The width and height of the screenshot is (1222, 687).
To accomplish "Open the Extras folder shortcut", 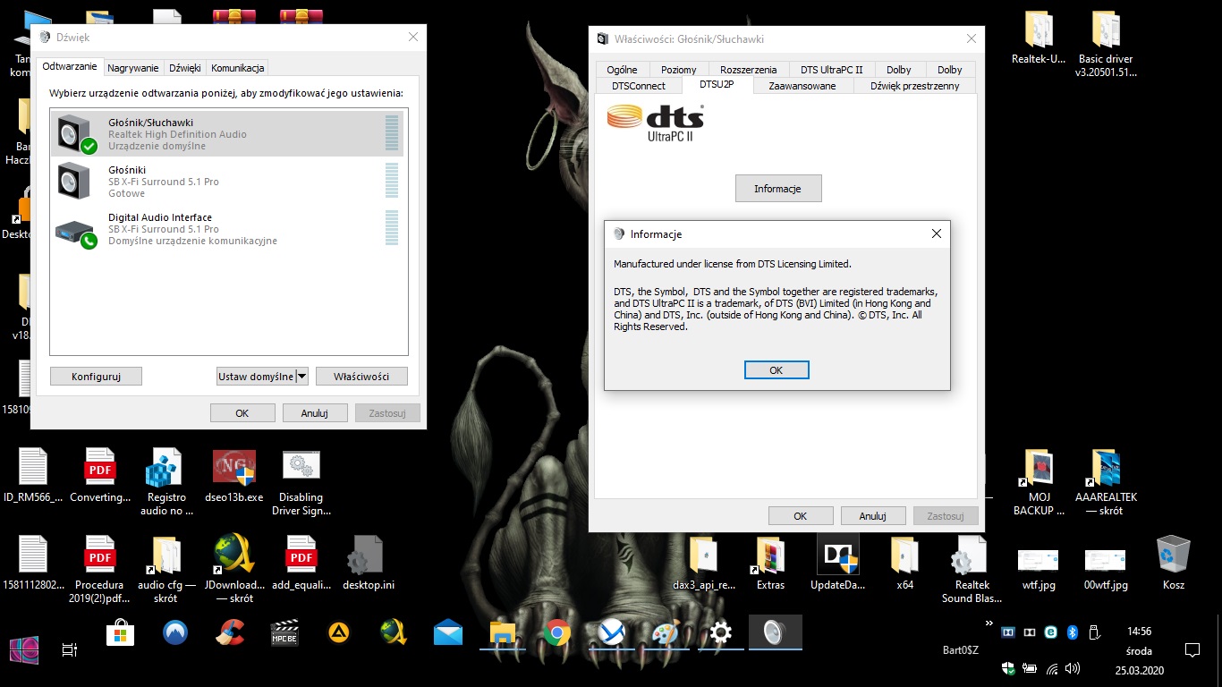I will [x=770, y=562].
